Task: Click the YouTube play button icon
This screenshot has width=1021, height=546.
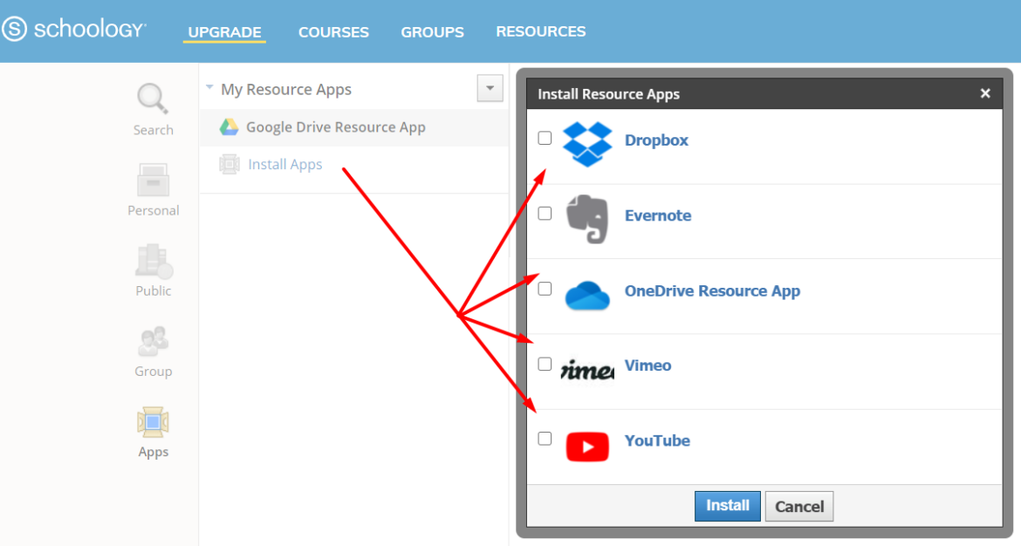Action: coord(586,447)
